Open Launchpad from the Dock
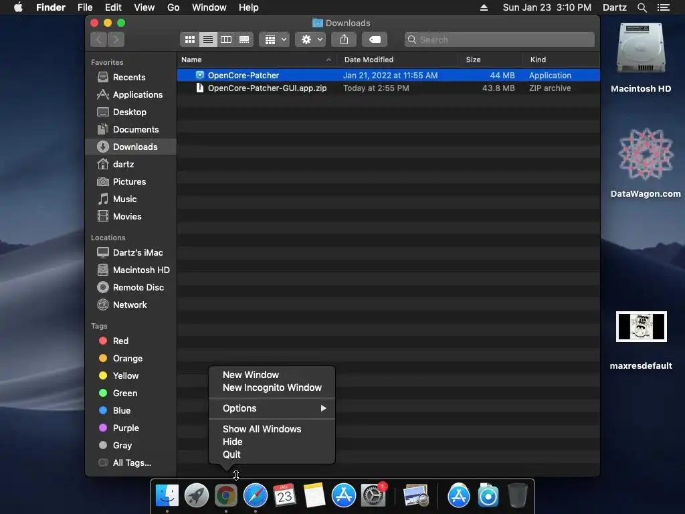This screenshot has height=514, width=685. click(x=197, y=496)
